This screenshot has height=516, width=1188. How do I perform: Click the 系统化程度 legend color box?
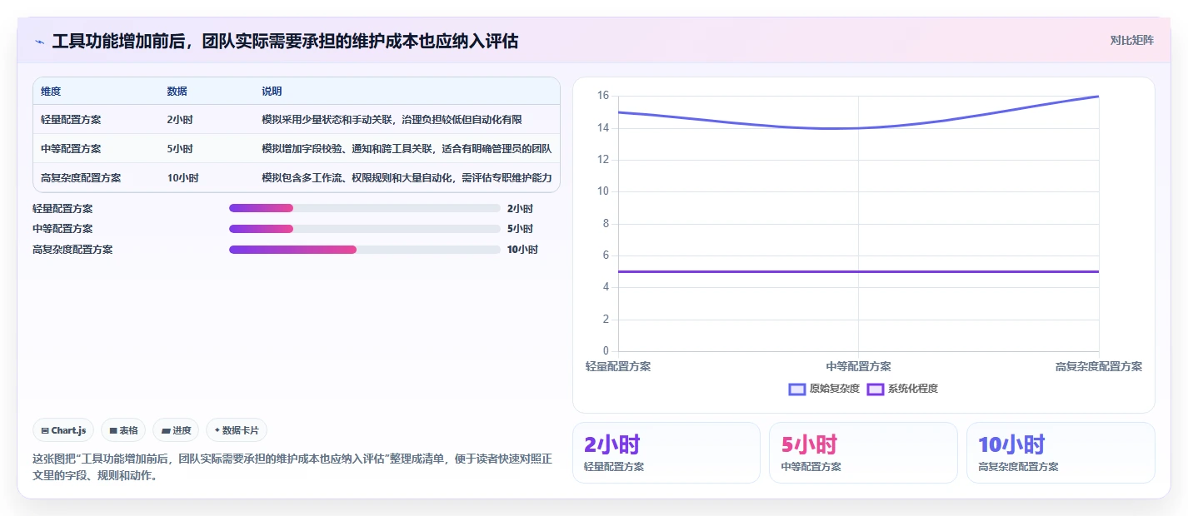coord(876,389)
